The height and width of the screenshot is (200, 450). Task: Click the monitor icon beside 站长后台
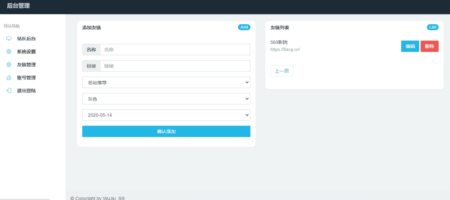pyautogui.click(x=9, y=39)
